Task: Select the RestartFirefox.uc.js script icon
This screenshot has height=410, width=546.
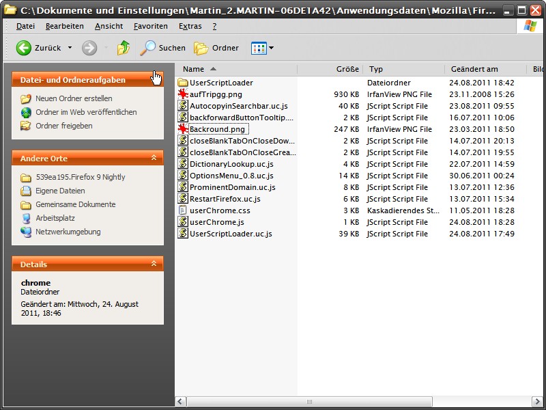Action: coord(182,199)
